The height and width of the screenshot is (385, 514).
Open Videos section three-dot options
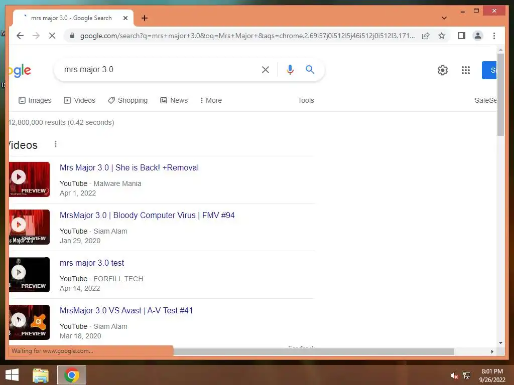[56, 144]
